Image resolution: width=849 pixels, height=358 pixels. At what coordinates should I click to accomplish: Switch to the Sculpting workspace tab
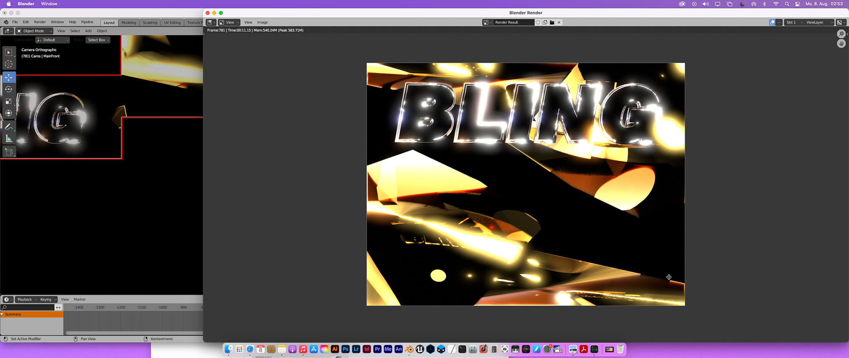pyautogui.click(x=150, y=23)
